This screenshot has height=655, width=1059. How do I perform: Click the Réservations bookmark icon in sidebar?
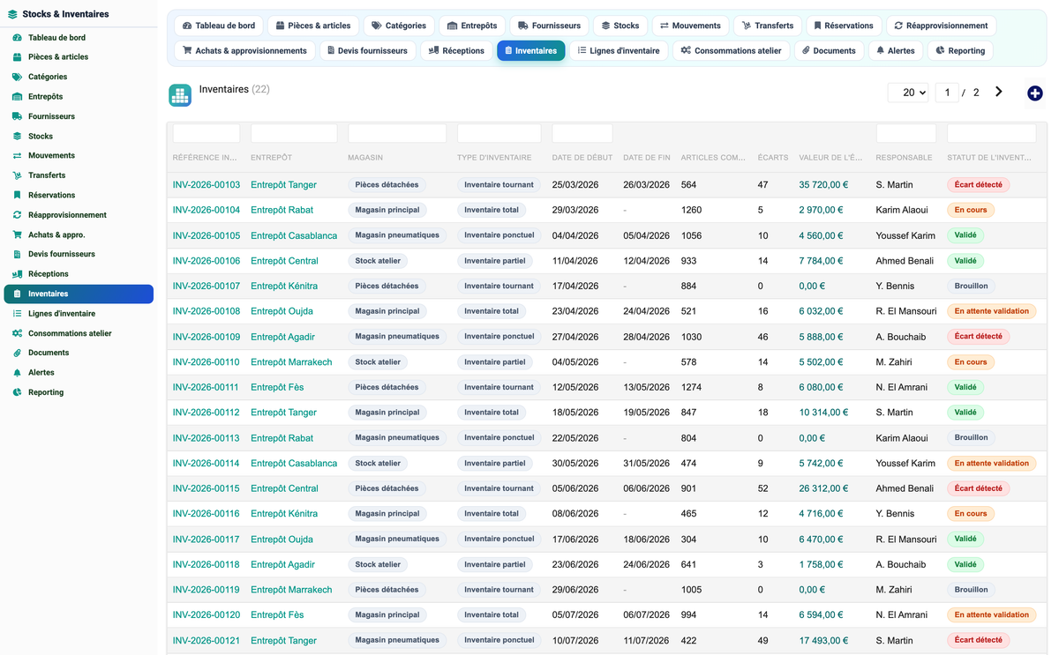coord(17,195)
